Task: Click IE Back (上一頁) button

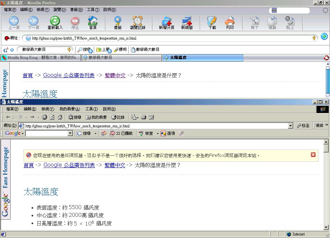Action: (14, 117)
